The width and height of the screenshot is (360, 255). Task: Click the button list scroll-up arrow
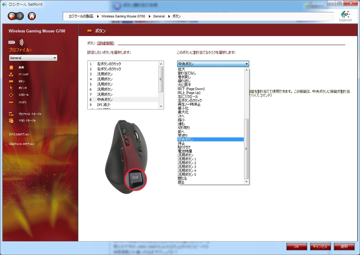pos(161,64)
